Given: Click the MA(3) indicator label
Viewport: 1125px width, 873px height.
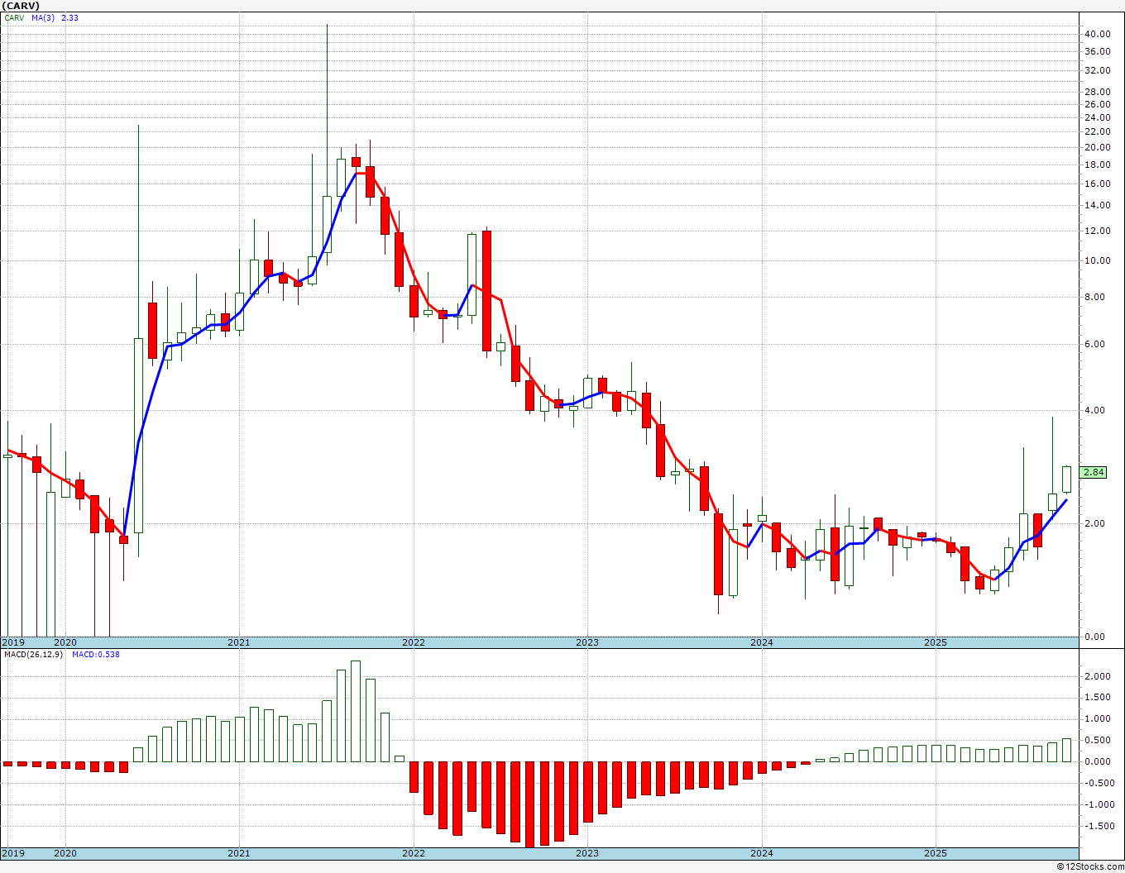Looking at the screenshot, I should coord(44,17).
